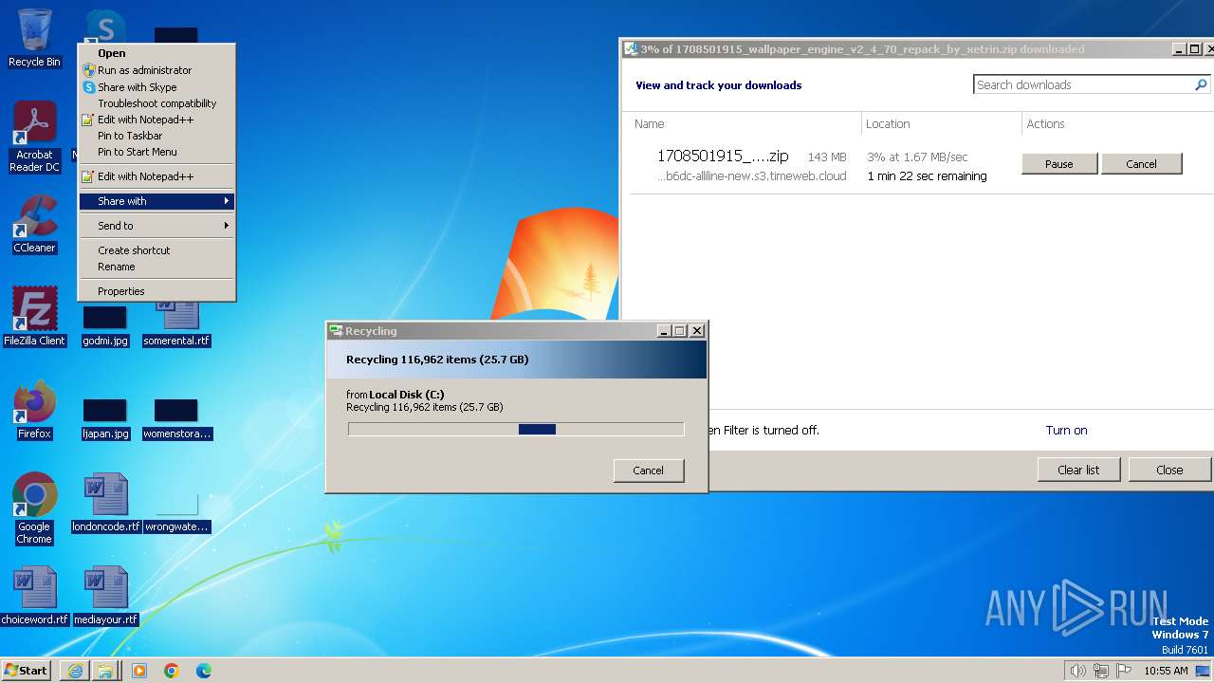Choose Open in the context menu
This screenshot has height=683, width=1214.
156,53
